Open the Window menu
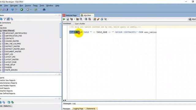Screen dimensions: 196x110 pyautogui.click(x=50, y=5)
